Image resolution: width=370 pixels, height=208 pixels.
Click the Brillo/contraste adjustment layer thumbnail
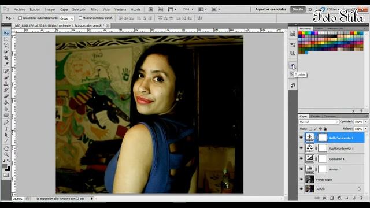point(310,138)
